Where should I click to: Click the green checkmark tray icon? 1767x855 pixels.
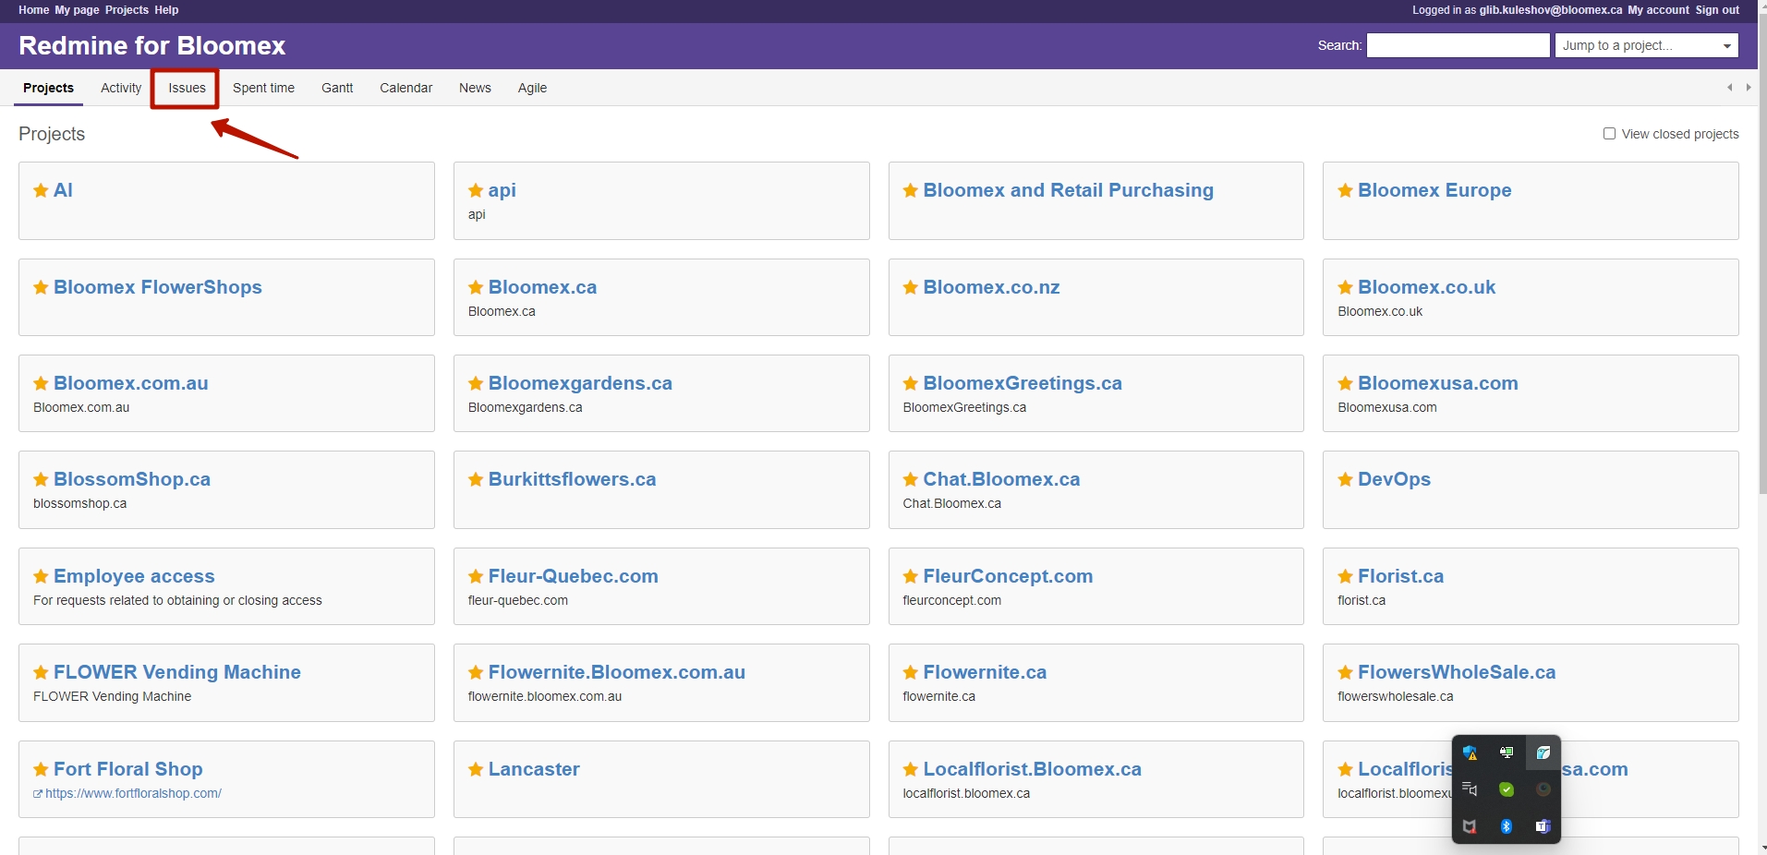[1507, 789]
